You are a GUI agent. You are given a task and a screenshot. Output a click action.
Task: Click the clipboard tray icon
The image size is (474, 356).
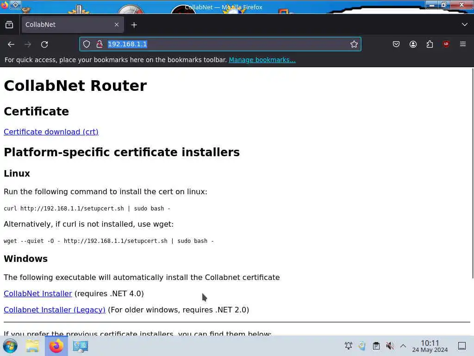click(x=376, y=346)
